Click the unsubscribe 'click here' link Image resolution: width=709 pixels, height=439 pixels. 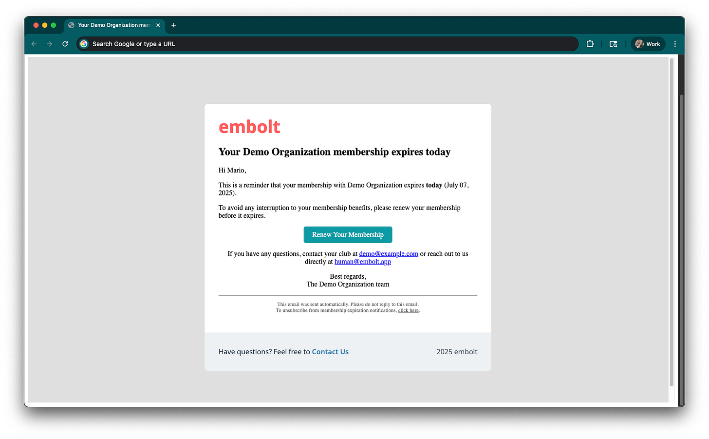408,310
